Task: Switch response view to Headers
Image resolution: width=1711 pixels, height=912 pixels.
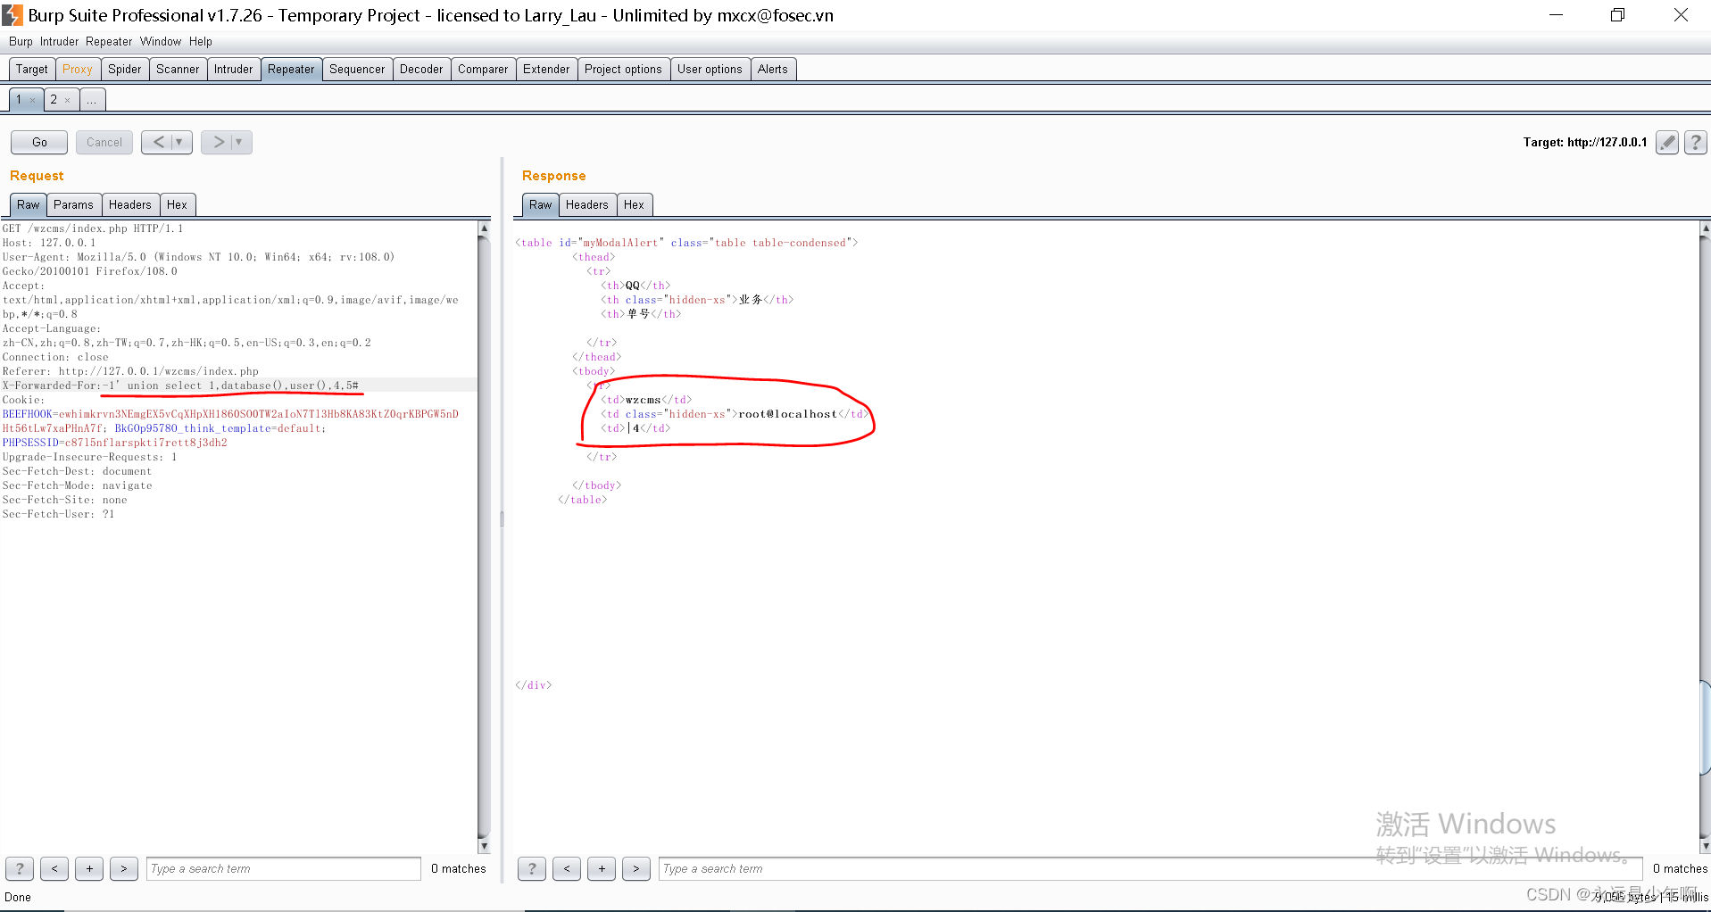Action: (x=587, y=205)
